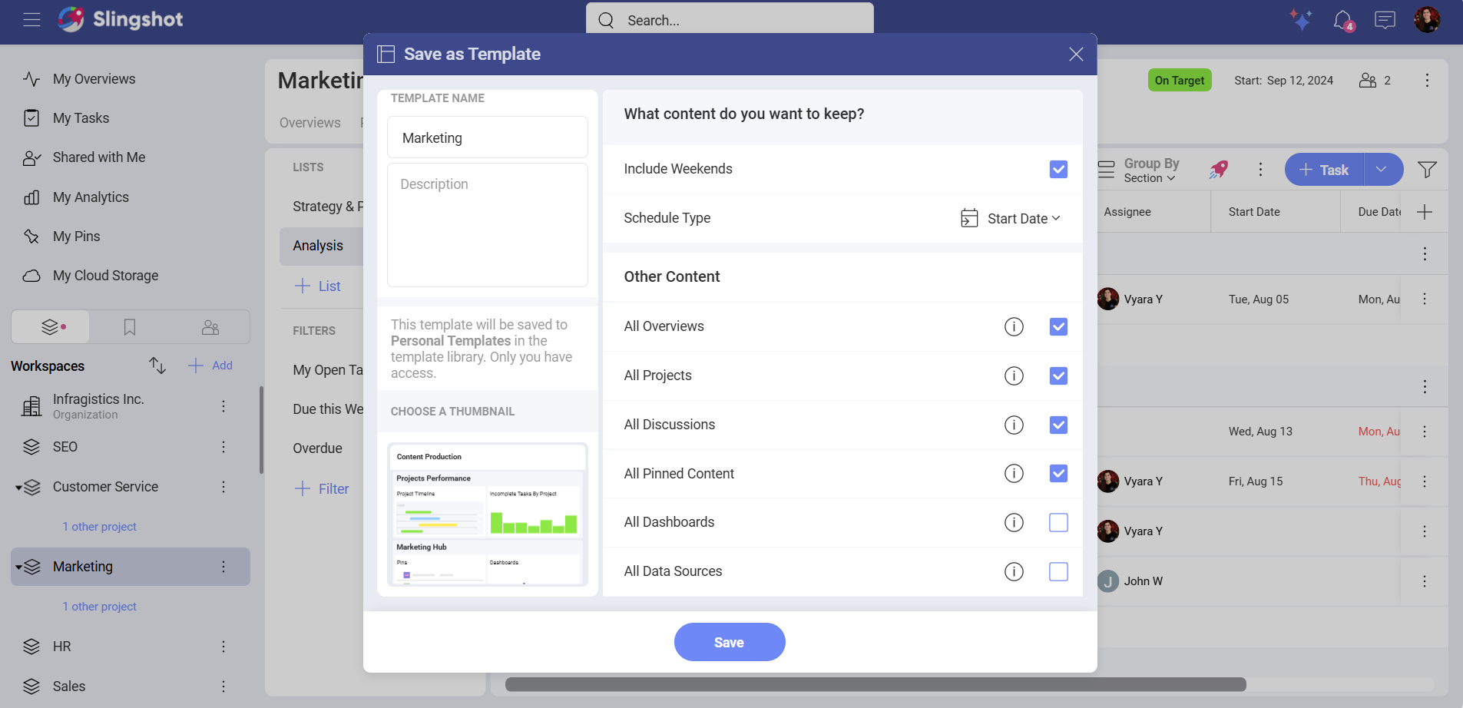Screen dimensions: 1463x708
Task: Click the AI sparkles icon in the header
Action: (1300, 20)
